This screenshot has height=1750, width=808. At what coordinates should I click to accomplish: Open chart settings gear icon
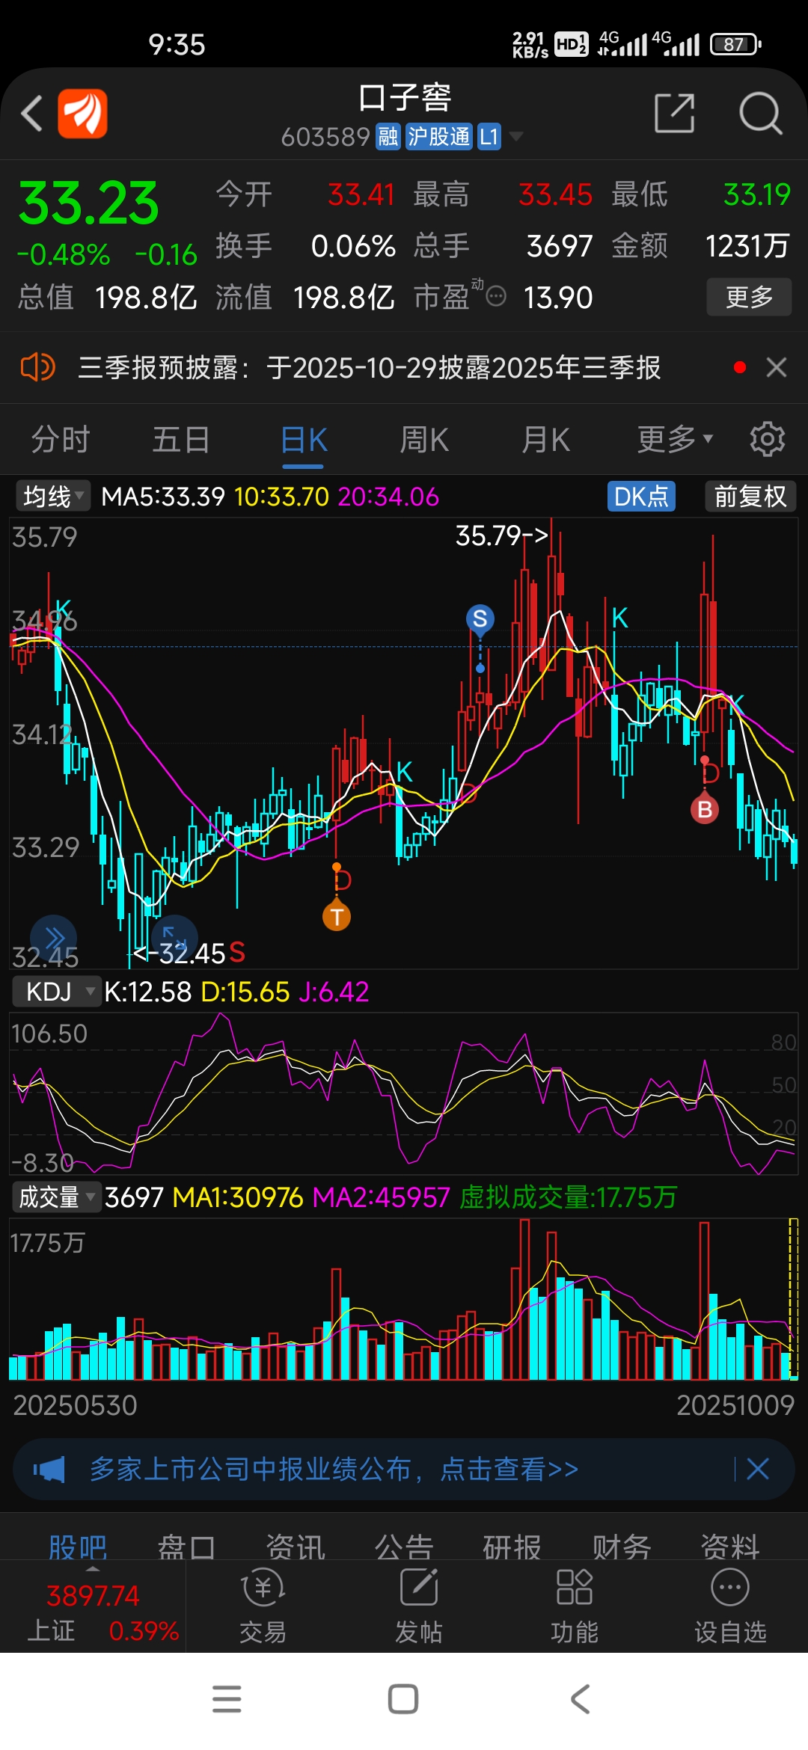767,439
